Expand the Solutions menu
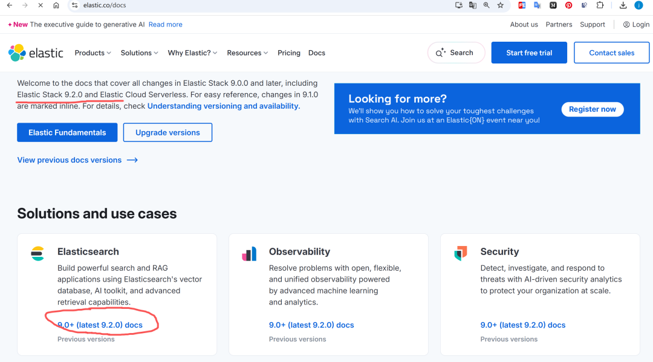The height and width of the screenshot is (362, 653). coord(140,53)
